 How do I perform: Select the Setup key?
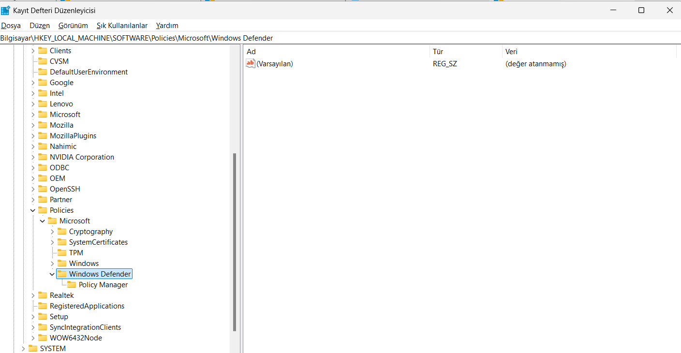(59, 317)
